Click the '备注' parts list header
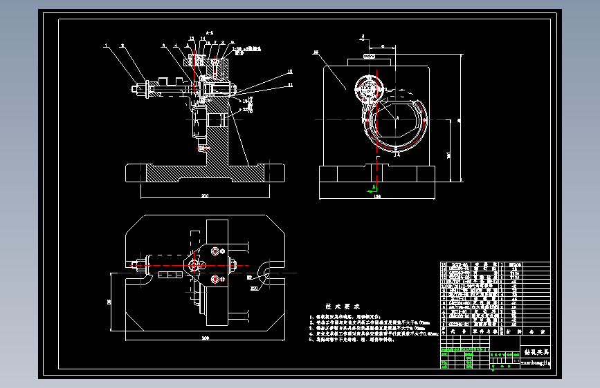This screenshot has width=600, height=388. point(536,331)
